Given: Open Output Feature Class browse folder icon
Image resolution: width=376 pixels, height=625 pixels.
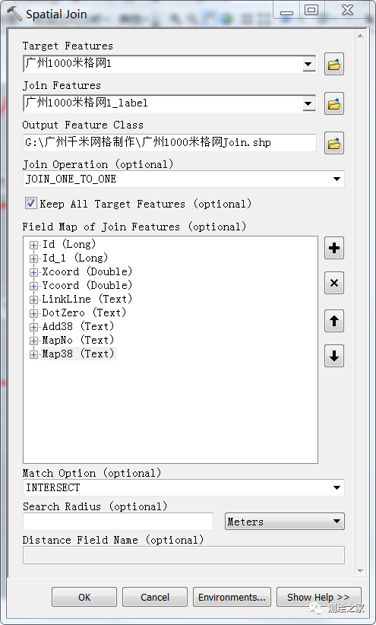Looking at the screenshot, I should click(333, 143).
